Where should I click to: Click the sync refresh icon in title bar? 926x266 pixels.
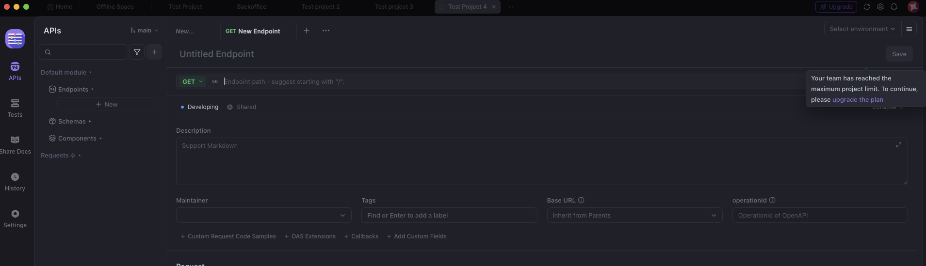(x=867, y=7)
